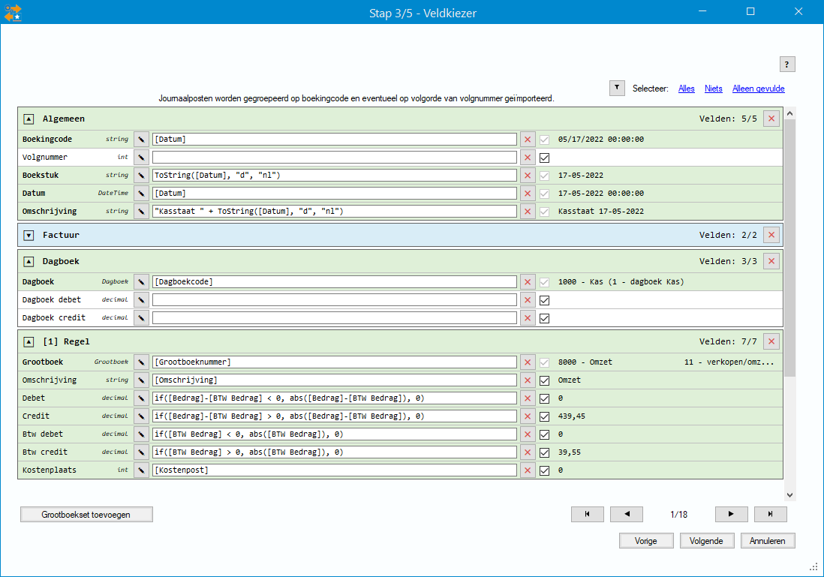
Task: Open formula editor for Btw credit
Action: click(x=141, y=452)
